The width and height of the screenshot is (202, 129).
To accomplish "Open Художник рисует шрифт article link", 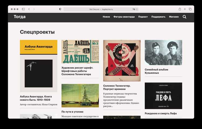I will click(77, 71).
